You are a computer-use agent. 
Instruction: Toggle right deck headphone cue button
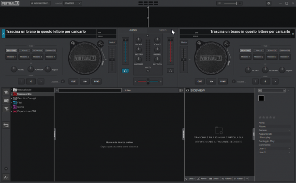pos(170,71)
